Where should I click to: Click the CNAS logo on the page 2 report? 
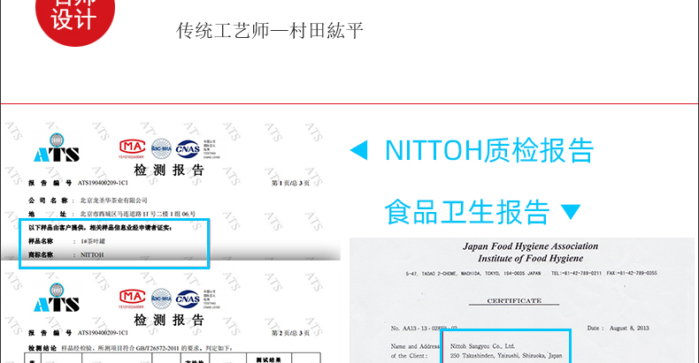pyautogui.click(x=188, y=299)
